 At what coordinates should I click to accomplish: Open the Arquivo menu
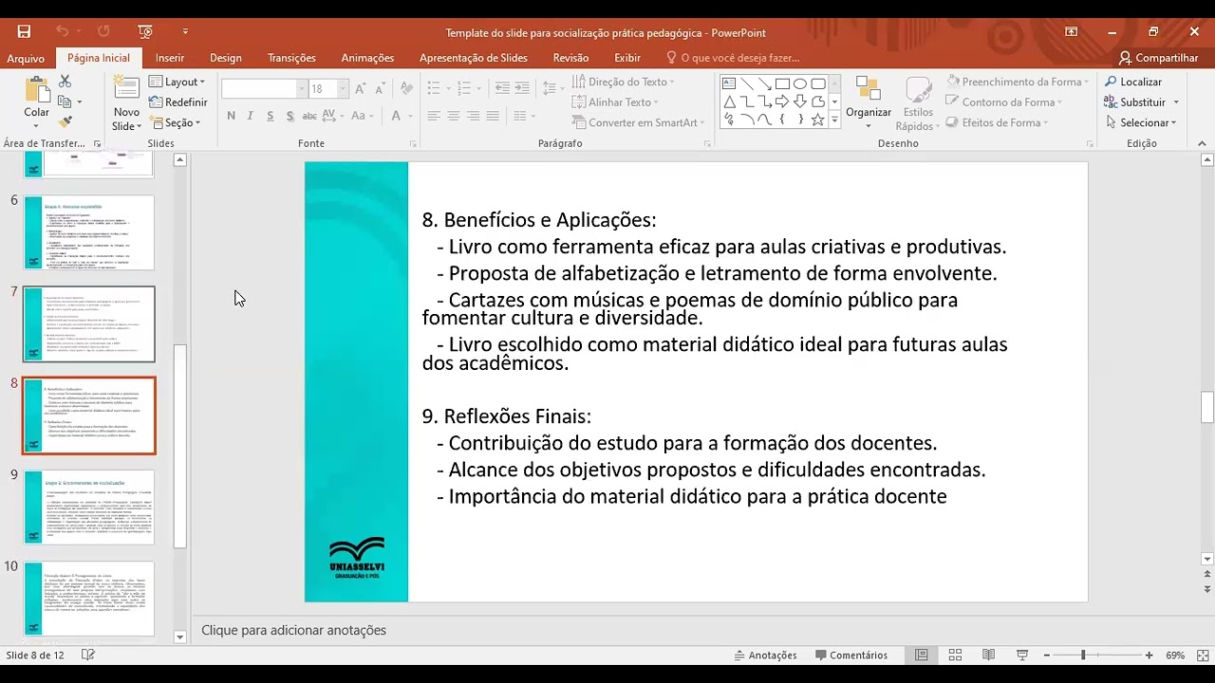(26, 58)
